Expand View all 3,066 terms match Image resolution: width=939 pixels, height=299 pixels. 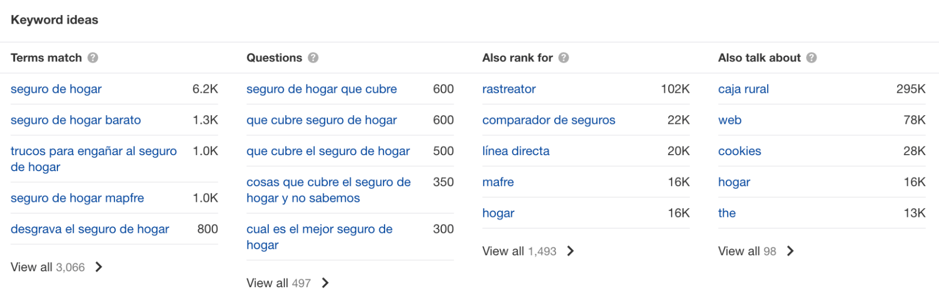[x=56, y=267]
